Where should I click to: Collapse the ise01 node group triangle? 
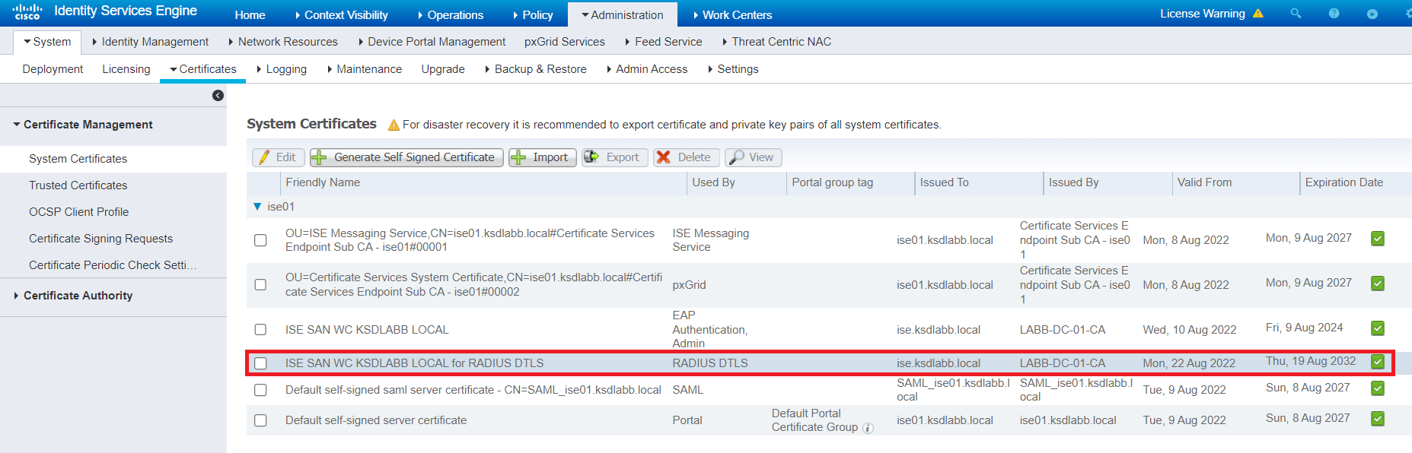(x=257, y=207)
